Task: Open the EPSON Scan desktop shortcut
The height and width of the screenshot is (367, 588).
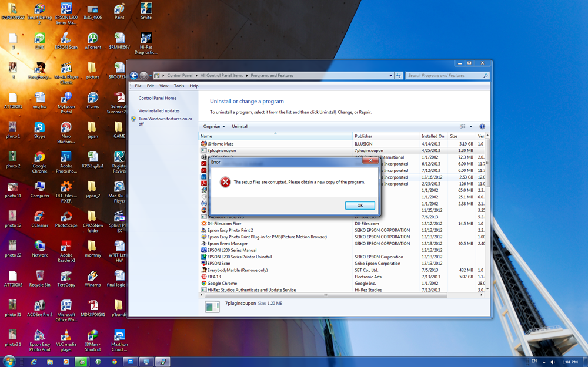Action: point(66,41)
